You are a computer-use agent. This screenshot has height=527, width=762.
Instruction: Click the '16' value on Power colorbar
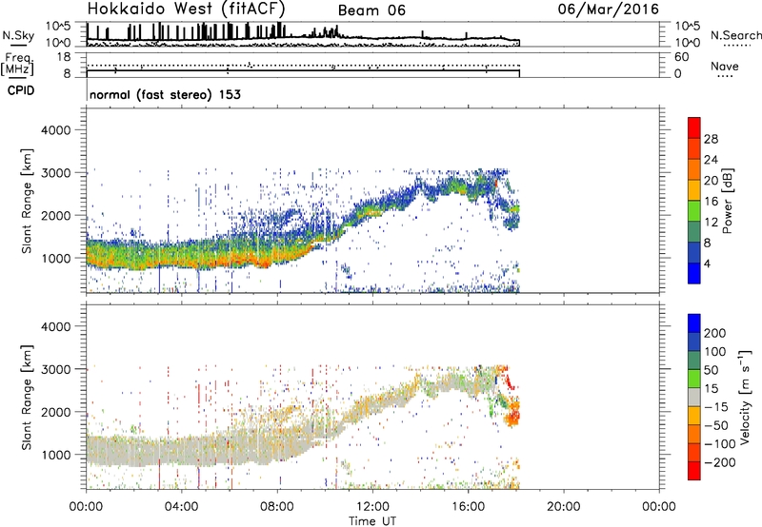coord(711,202)
